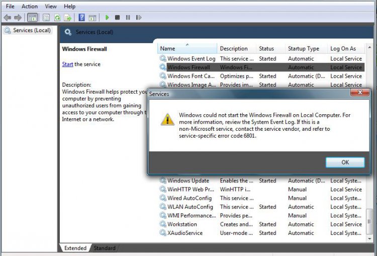
Task: Select the Windows Font Ca... service name
Action: pos(191,76)
